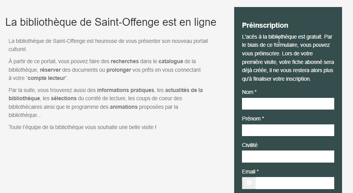Viewport: 353px width, 193px height.
Task: Click the bold word "animations"
Action: pyautogui.click(x=124, y=107)
